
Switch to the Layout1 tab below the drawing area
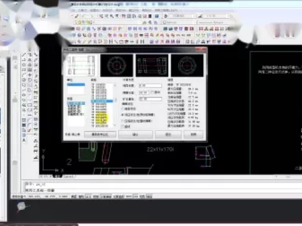click(x=68, y=176)
